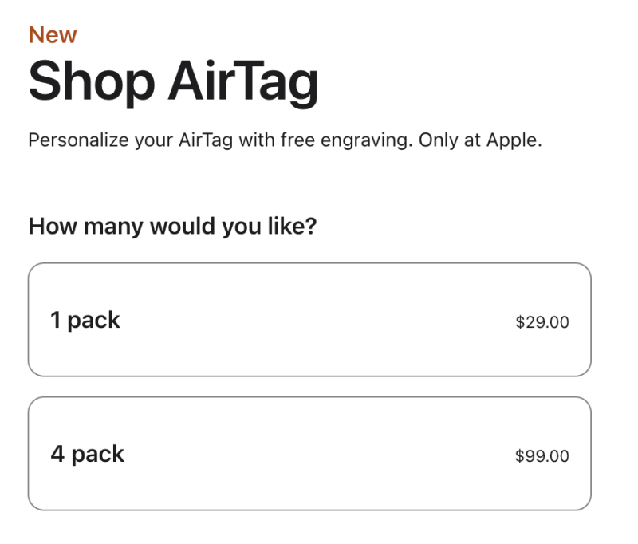Select the 1 pack option
This screenshot has width=638, height=544.
(x=309, y=320)
